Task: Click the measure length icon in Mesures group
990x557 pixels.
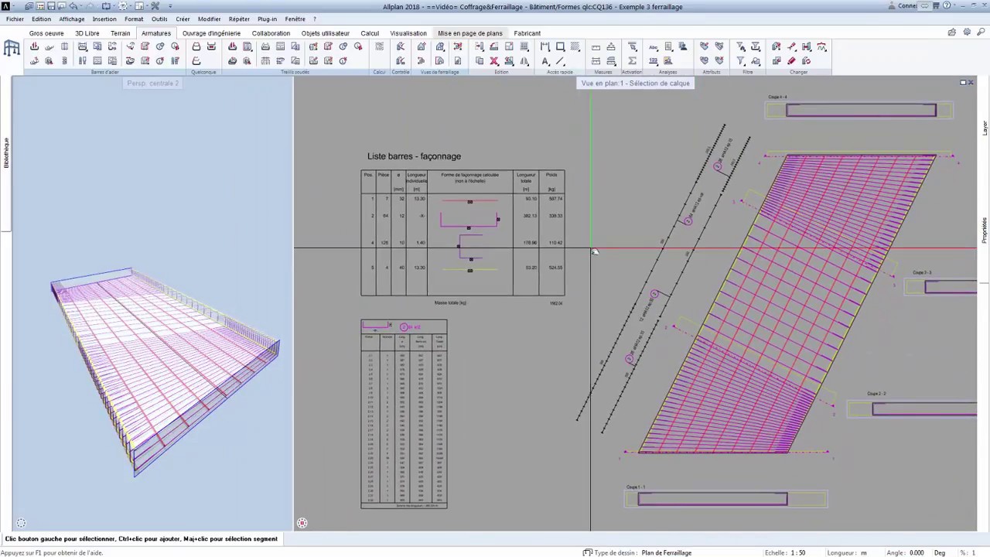Action: 596,46
